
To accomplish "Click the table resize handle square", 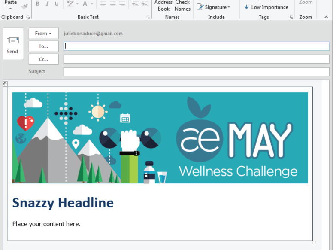I will [x=315, y=243].
